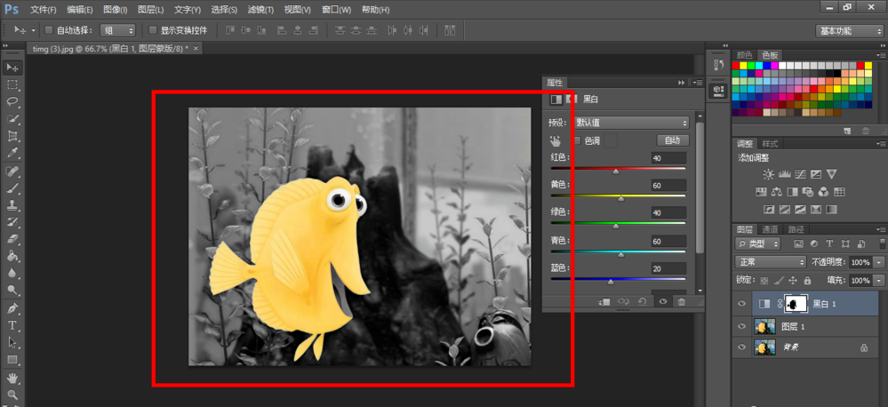Click the 红色 slider handle

click(x=615, y=172)
